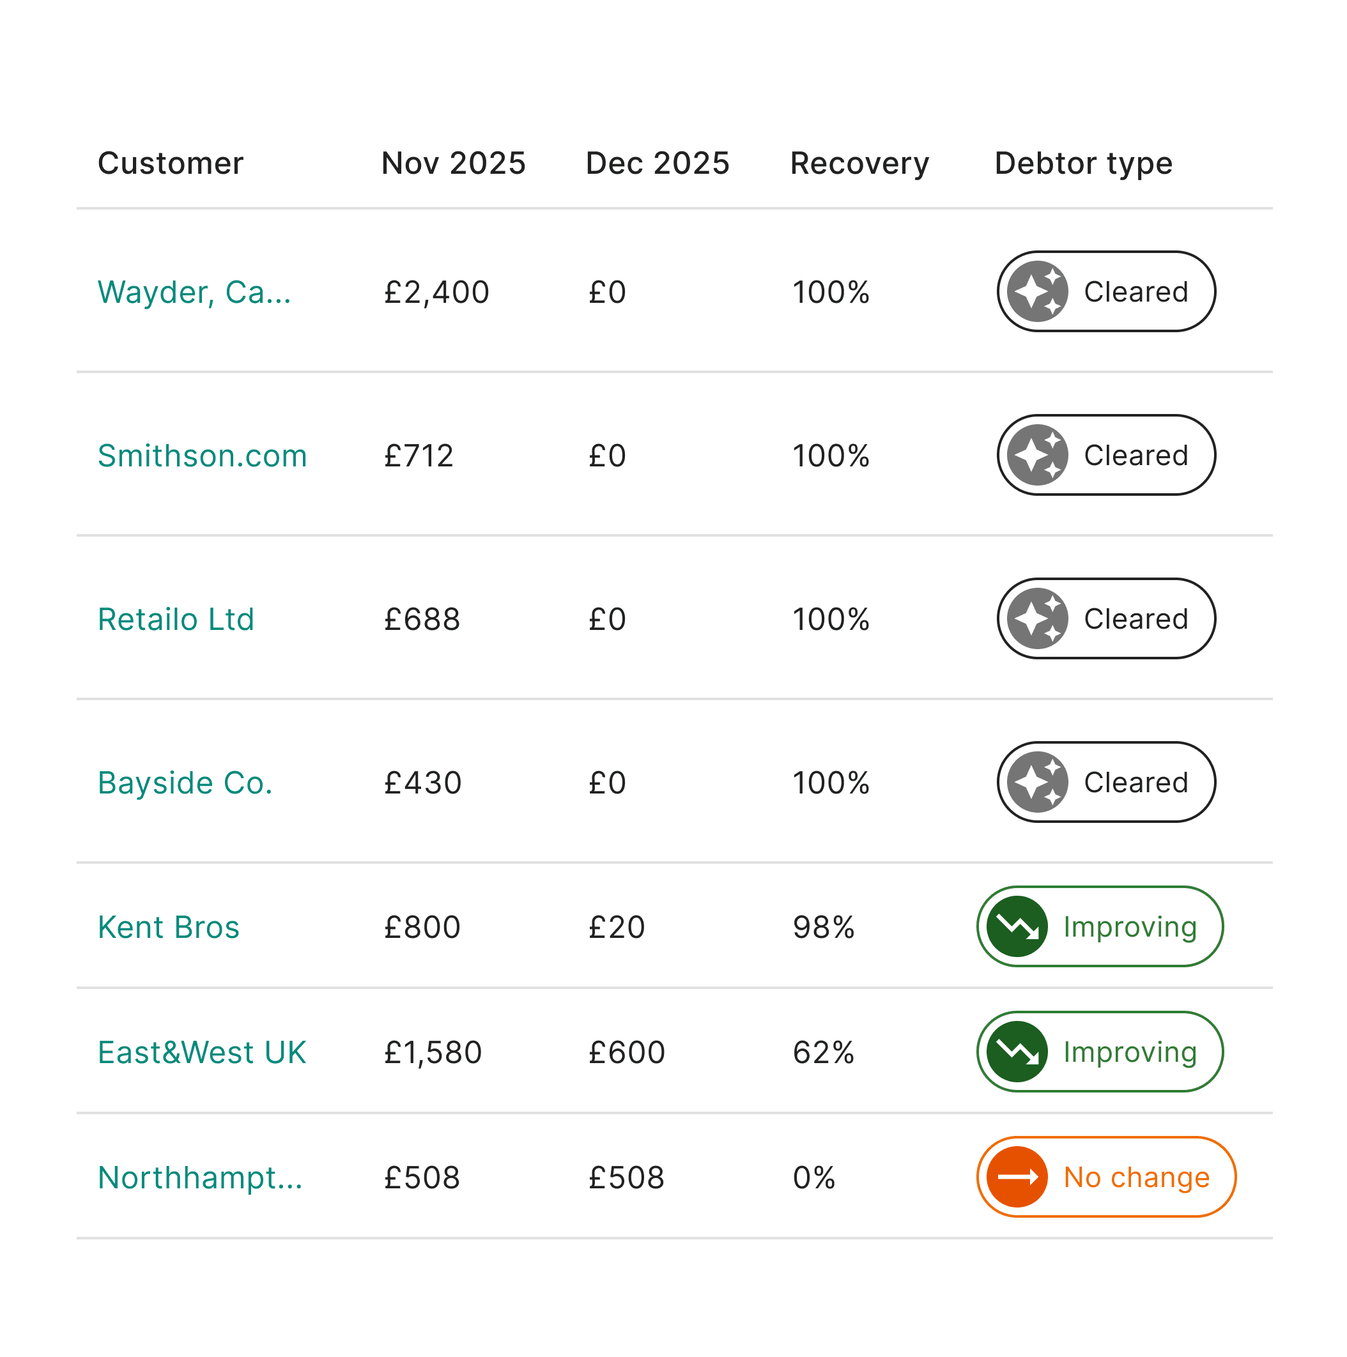
Task: Click the No change status badge label
Action: [x=1136, y=1178]
